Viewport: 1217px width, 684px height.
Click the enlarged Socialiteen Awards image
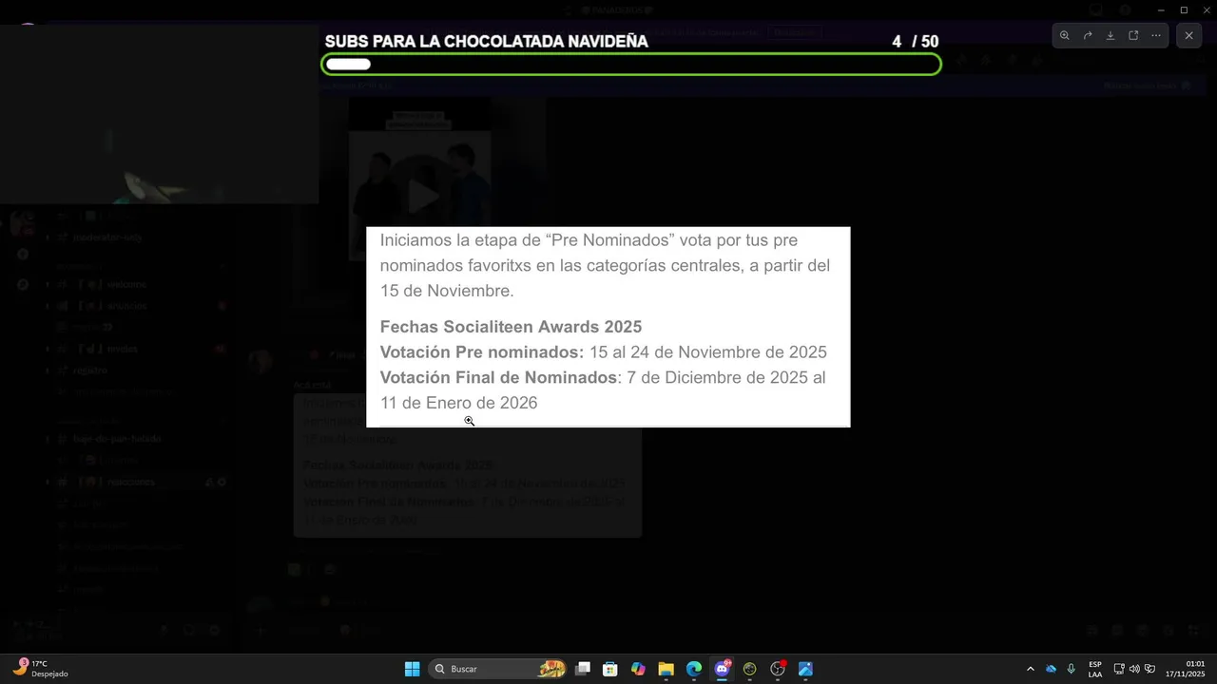(x=608, y=327)
